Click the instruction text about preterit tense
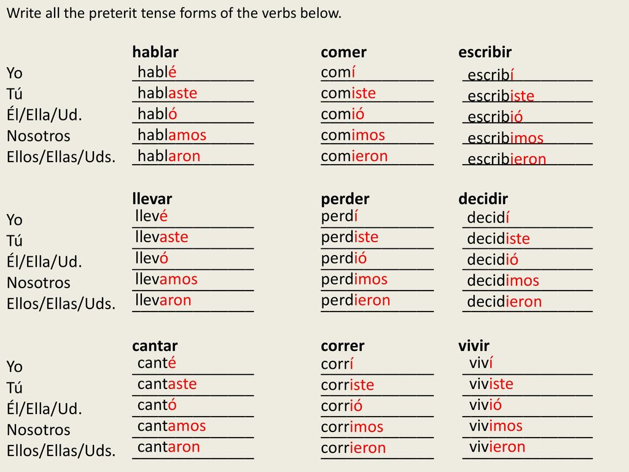 (174, 14)
